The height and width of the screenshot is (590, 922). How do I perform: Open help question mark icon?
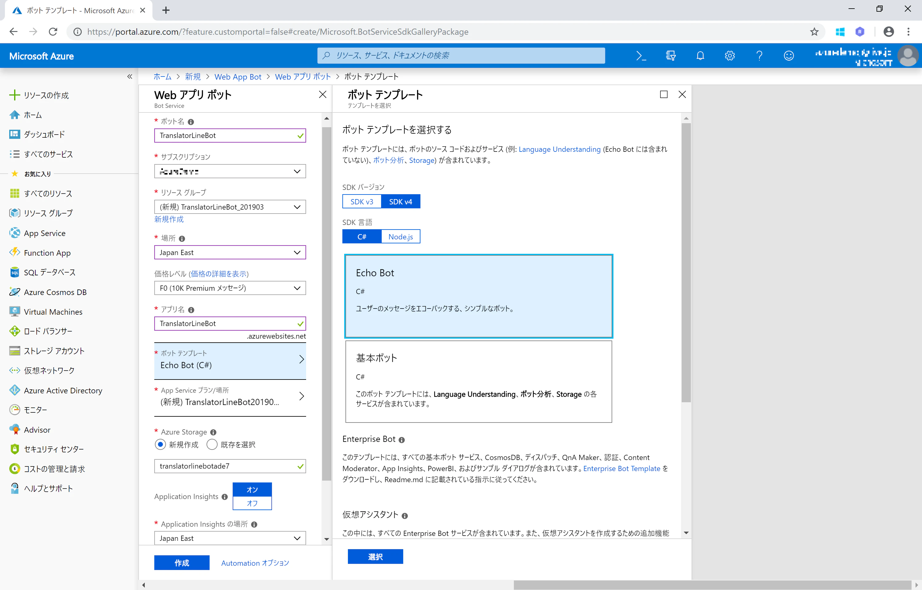(x=759, y=56)
